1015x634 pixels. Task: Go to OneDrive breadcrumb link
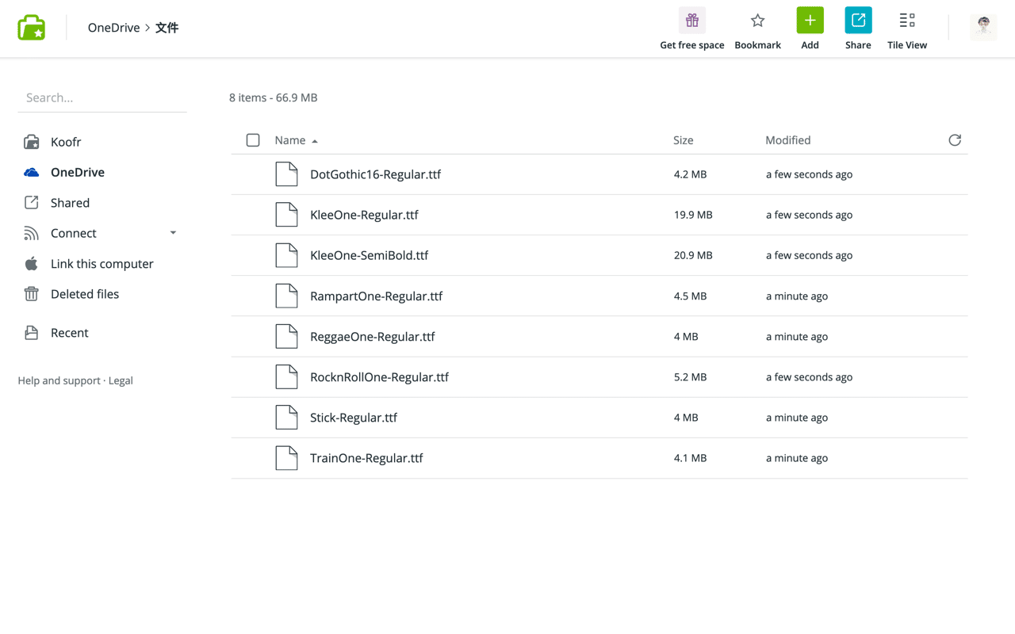pyautogui.click(x=113, y=28)
